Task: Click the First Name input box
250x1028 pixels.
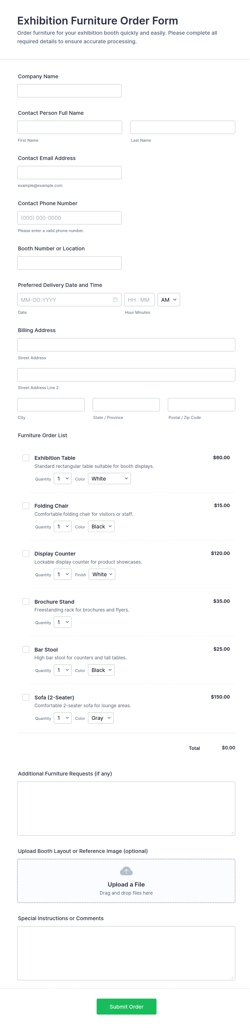Action: click(x=70, y=127)
